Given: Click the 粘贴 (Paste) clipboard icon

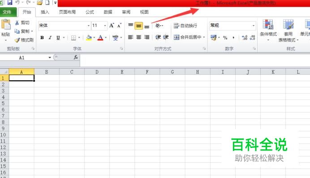Looking at the screenshot, I should 6,25.
